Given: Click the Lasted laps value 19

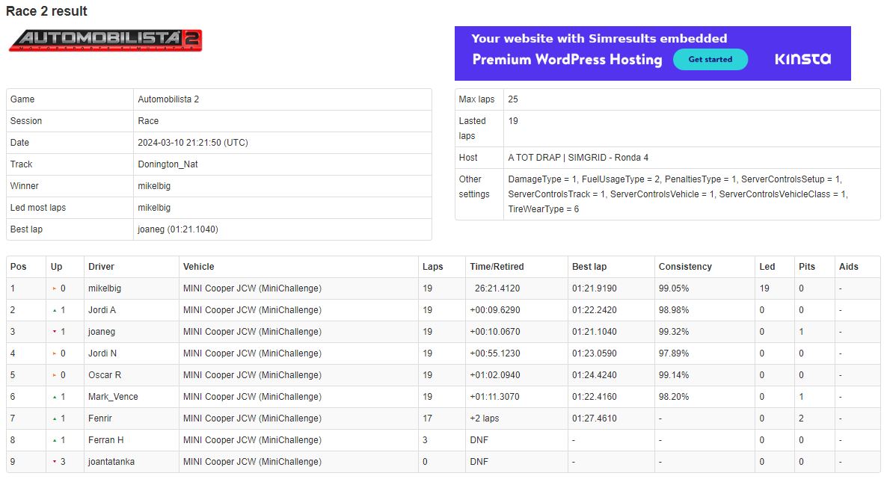Looking at the screenshot, I should point(512,121).
